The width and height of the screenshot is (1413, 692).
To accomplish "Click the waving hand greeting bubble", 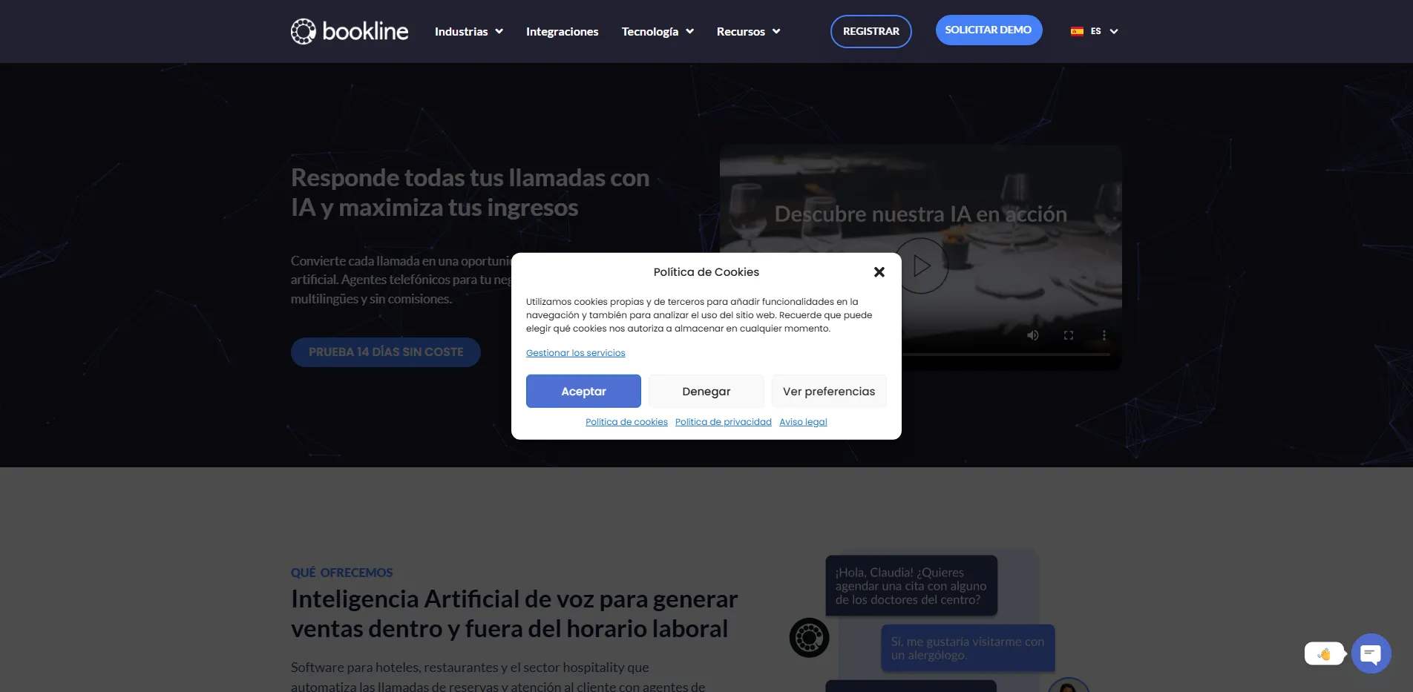I will pyautogui.click(x=1325, y=653).
